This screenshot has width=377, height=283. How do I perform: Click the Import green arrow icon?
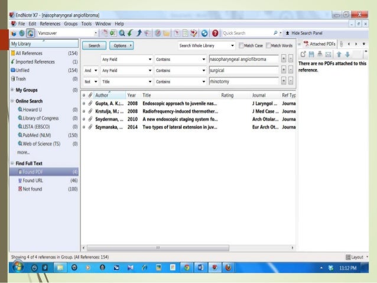coord(130,33)
